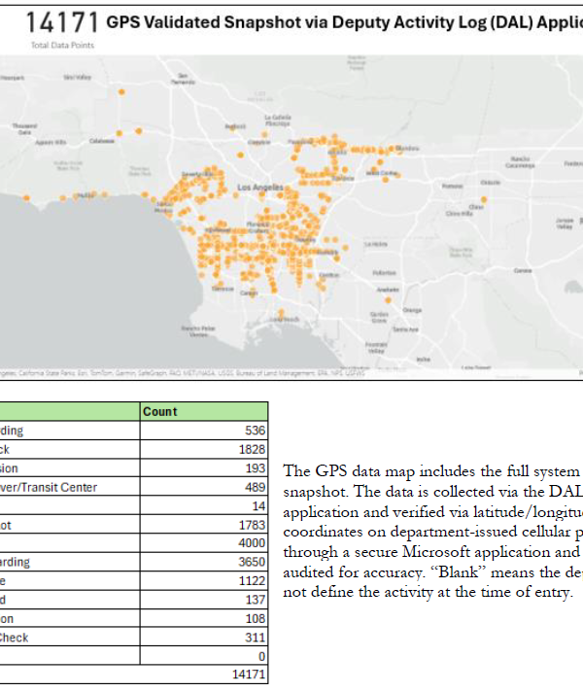The width and height of the screenshot is (583, 692).
Task: Click the Rancho Palos Verdes map label
Action: coord(197,331)
